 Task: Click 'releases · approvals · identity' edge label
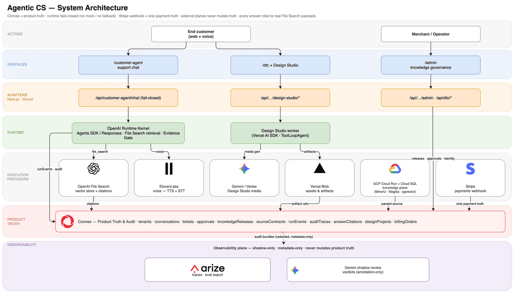click(433, 159)
